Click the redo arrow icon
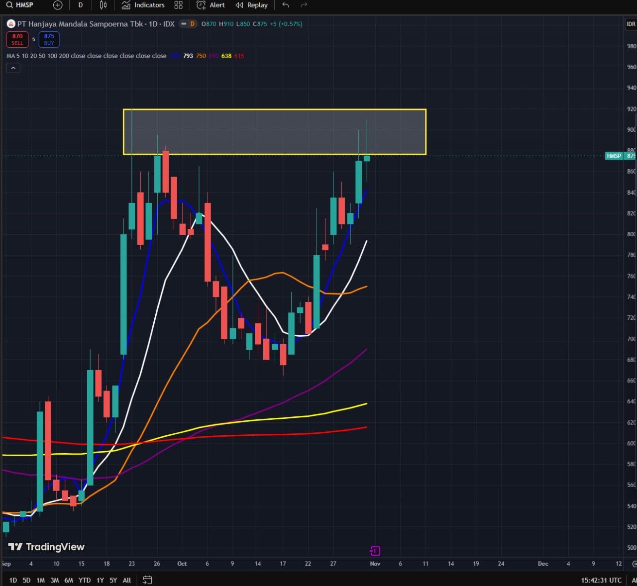Screen dimensions: 637x586 tap(304, 5)
